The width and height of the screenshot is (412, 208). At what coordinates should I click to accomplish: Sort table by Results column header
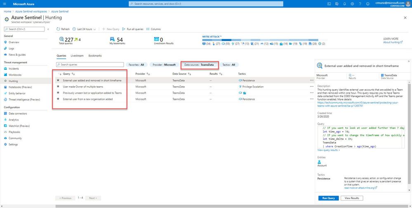coord(216,74)
